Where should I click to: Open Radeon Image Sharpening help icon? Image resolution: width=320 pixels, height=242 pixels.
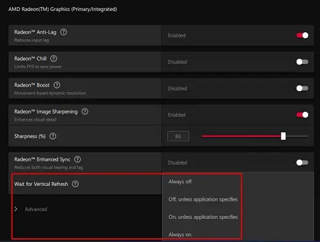pos(85,112)
